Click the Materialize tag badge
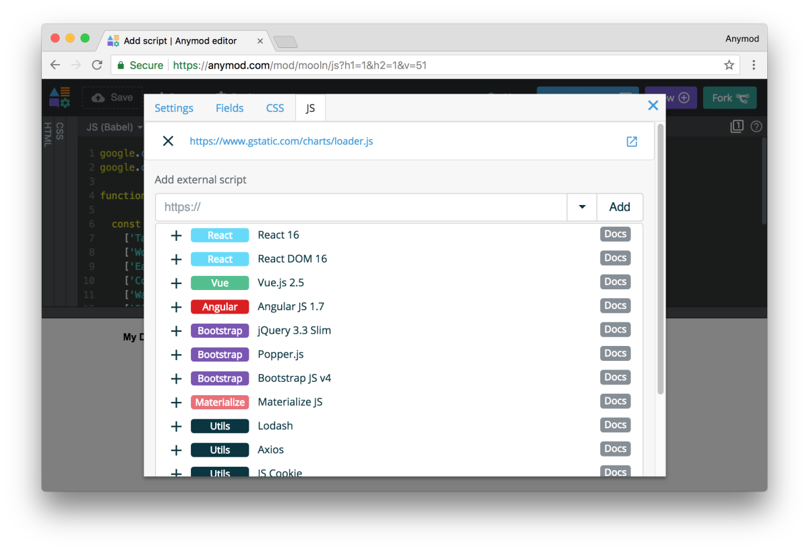This screenshot has width=809, height=551. [220, 403]
